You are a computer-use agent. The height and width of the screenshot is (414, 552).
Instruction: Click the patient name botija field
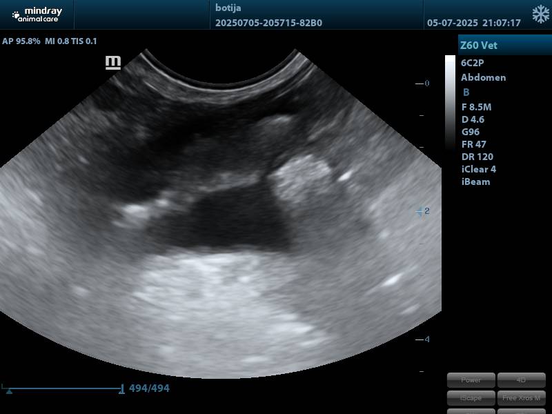[228, 8]
